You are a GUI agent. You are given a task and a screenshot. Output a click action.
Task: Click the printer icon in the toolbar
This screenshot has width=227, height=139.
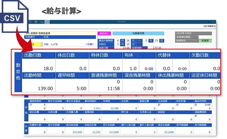coord(36,22)
